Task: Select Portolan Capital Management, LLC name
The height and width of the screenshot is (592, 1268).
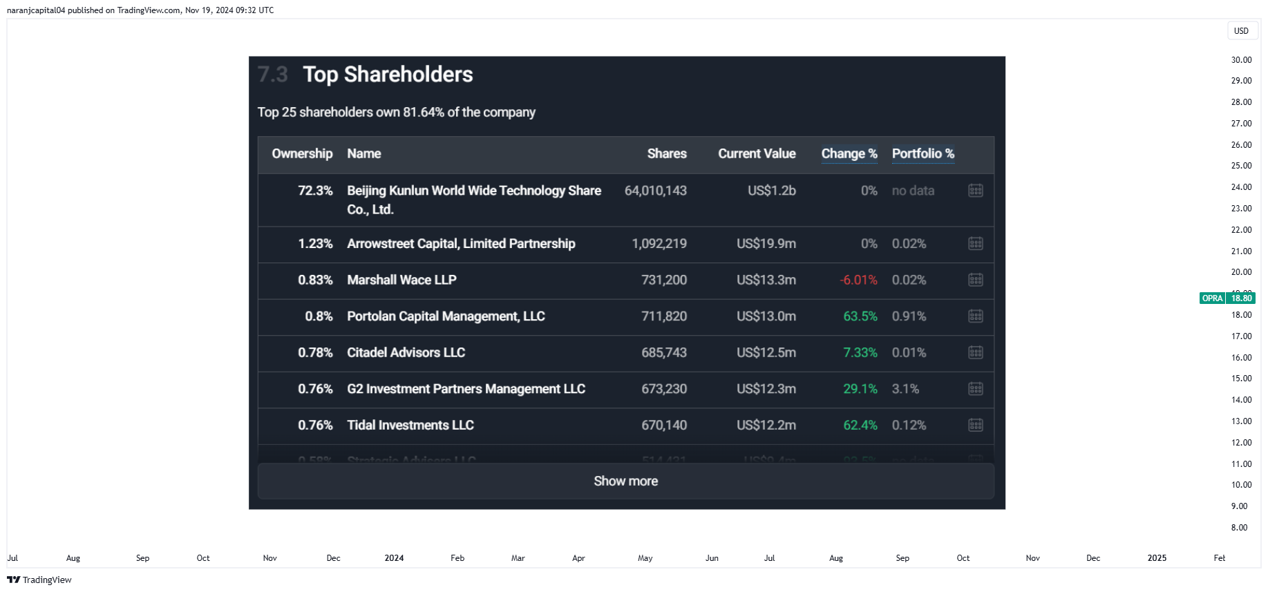Action: pyautogui.click(x=446, y=316)
